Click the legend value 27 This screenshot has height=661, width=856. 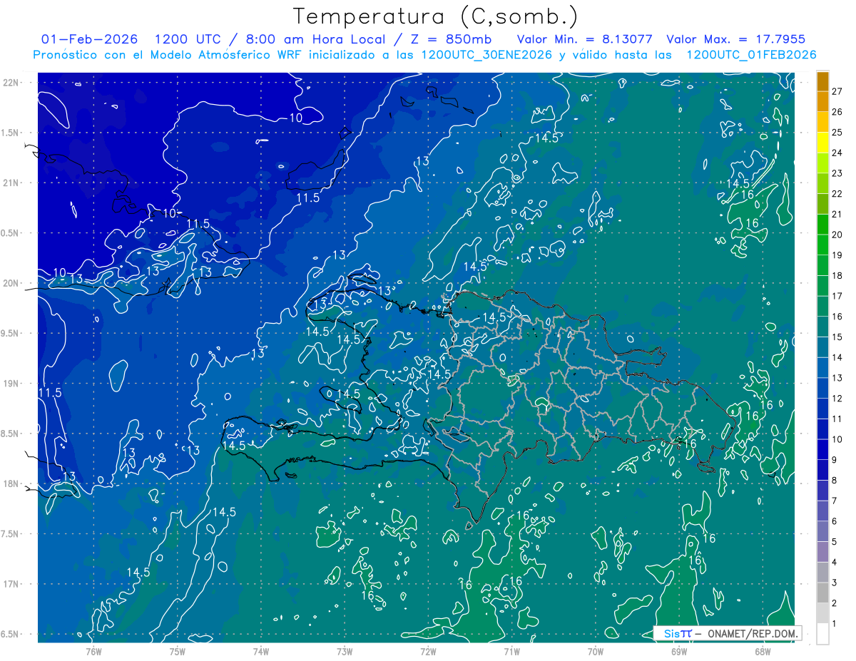(837, 91)
